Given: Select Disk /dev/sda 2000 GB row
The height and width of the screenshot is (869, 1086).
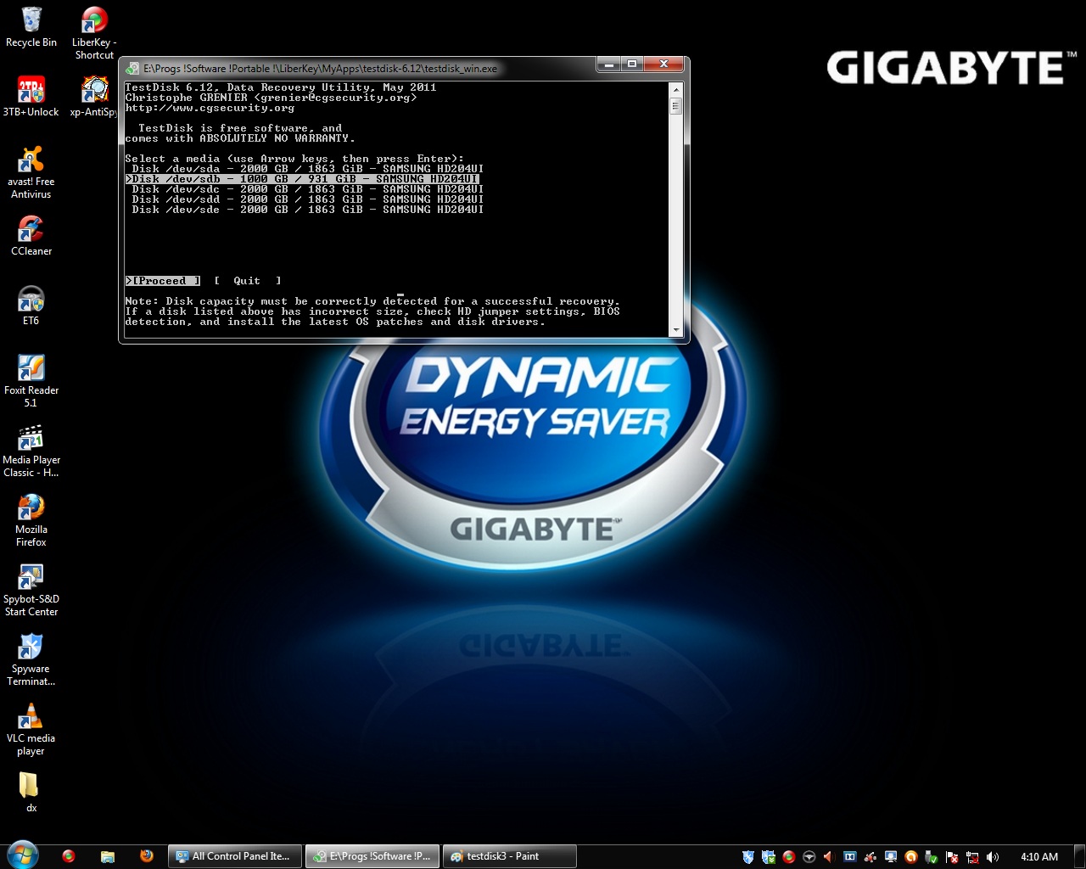Looking at the screenshot, I should coord(305,169).
